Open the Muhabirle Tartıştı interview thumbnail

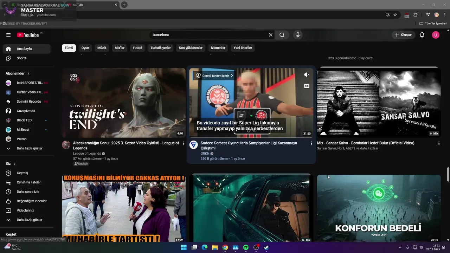pos(124,208)
